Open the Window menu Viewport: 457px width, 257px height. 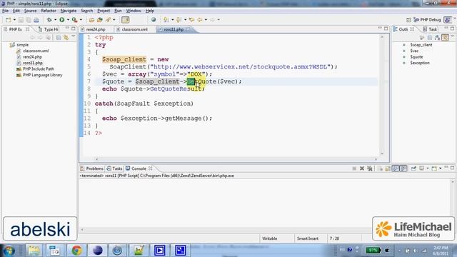point(134,11)
